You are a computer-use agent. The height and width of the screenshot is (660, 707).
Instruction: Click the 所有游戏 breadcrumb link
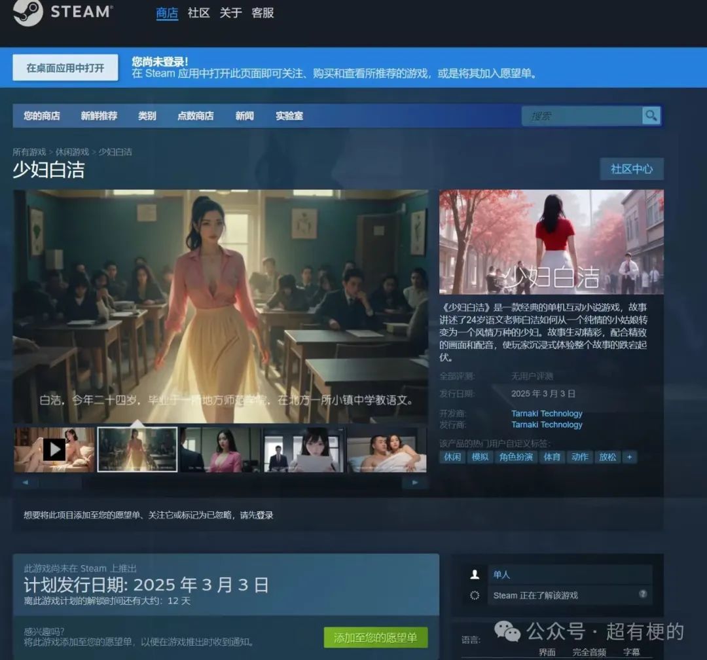click(x=29, y=152)
